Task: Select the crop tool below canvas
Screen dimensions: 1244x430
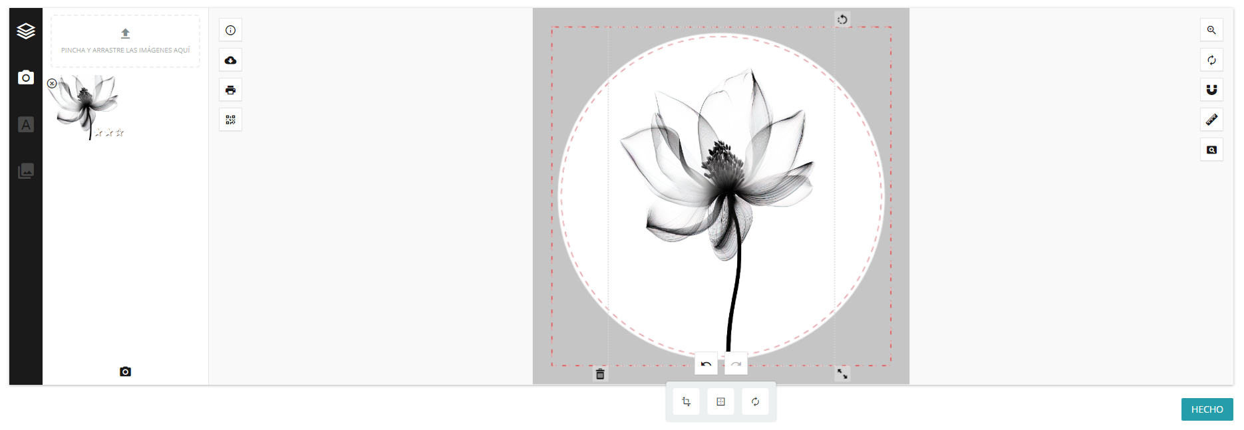Action: click(686, 401)
